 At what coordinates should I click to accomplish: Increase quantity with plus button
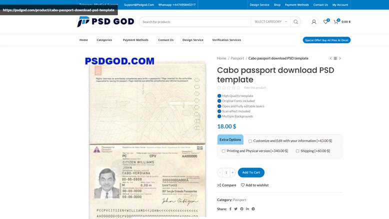pos(232,172)
